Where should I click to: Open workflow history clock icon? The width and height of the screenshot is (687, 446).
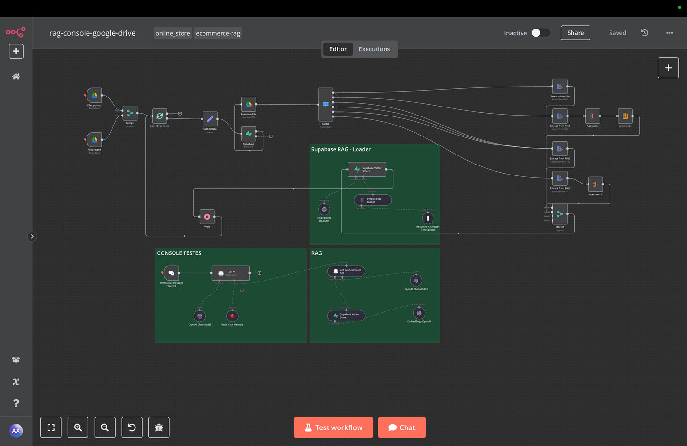(644, 33)
